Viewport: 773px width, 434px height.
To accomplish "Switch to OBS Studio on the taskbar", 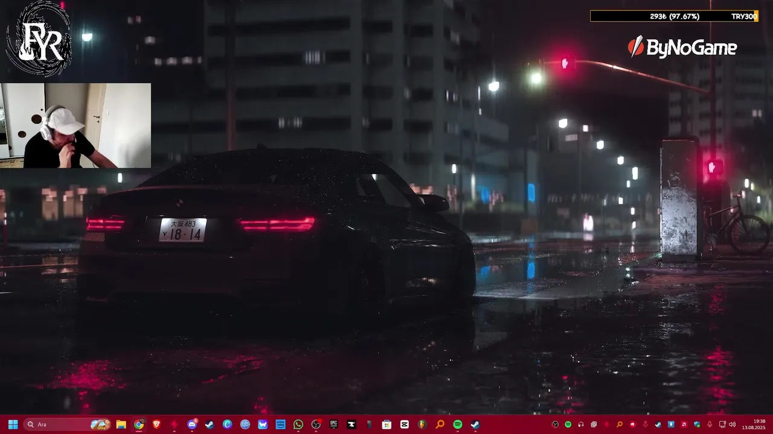I will pyautogui.click(x=316, y=424).
